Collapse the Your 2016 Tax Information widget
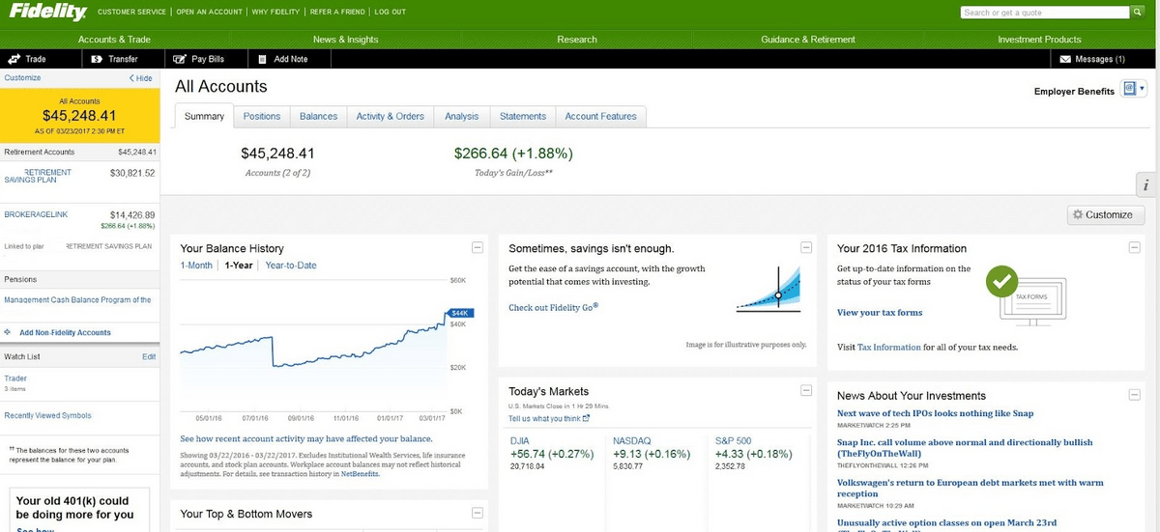 click(1134, 247)
